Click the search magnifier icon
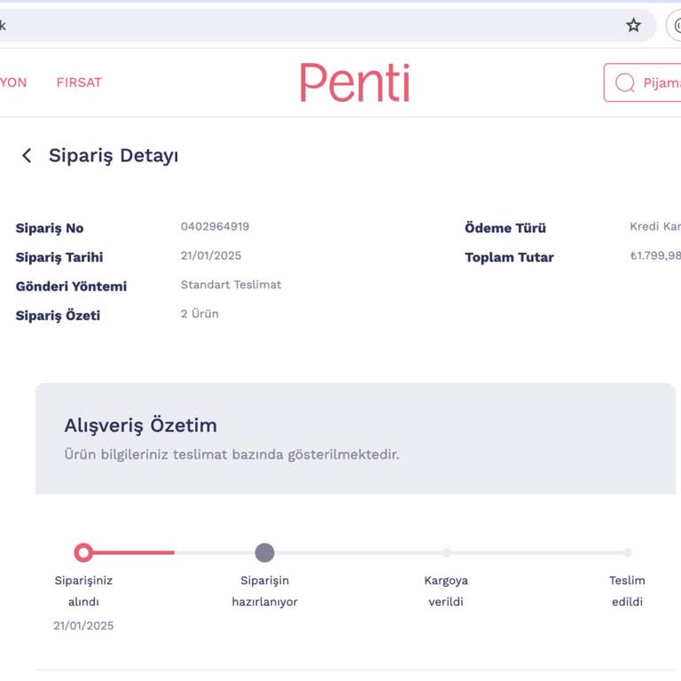 pyautogui.click(x=624, y=82)
